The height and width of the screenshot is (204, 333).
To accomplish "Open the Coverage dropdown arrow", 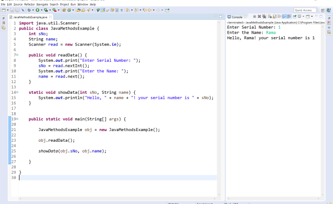I will pos(50,10).
